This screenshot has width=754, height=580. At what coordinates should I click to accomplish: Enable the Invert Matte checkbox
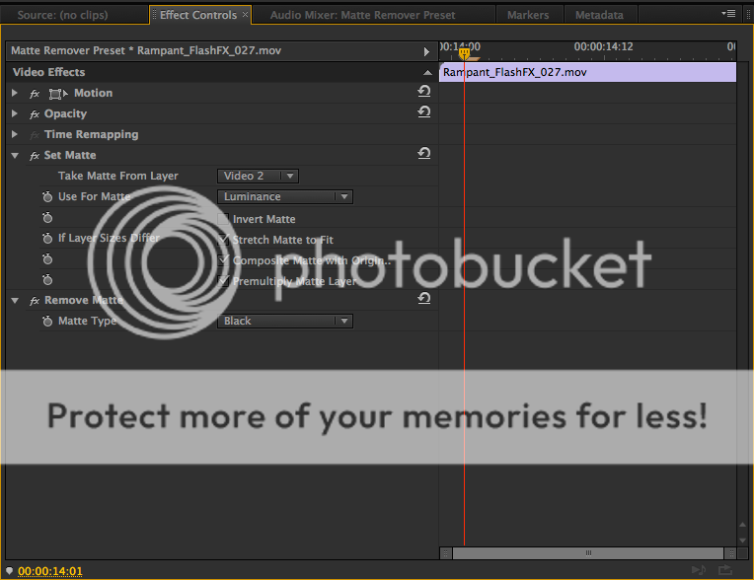[x=223, y=219]
